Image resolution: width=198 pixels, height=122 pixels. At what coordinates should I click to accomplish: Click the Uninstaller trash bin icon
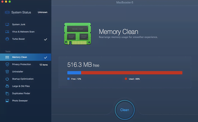[7, 72]
